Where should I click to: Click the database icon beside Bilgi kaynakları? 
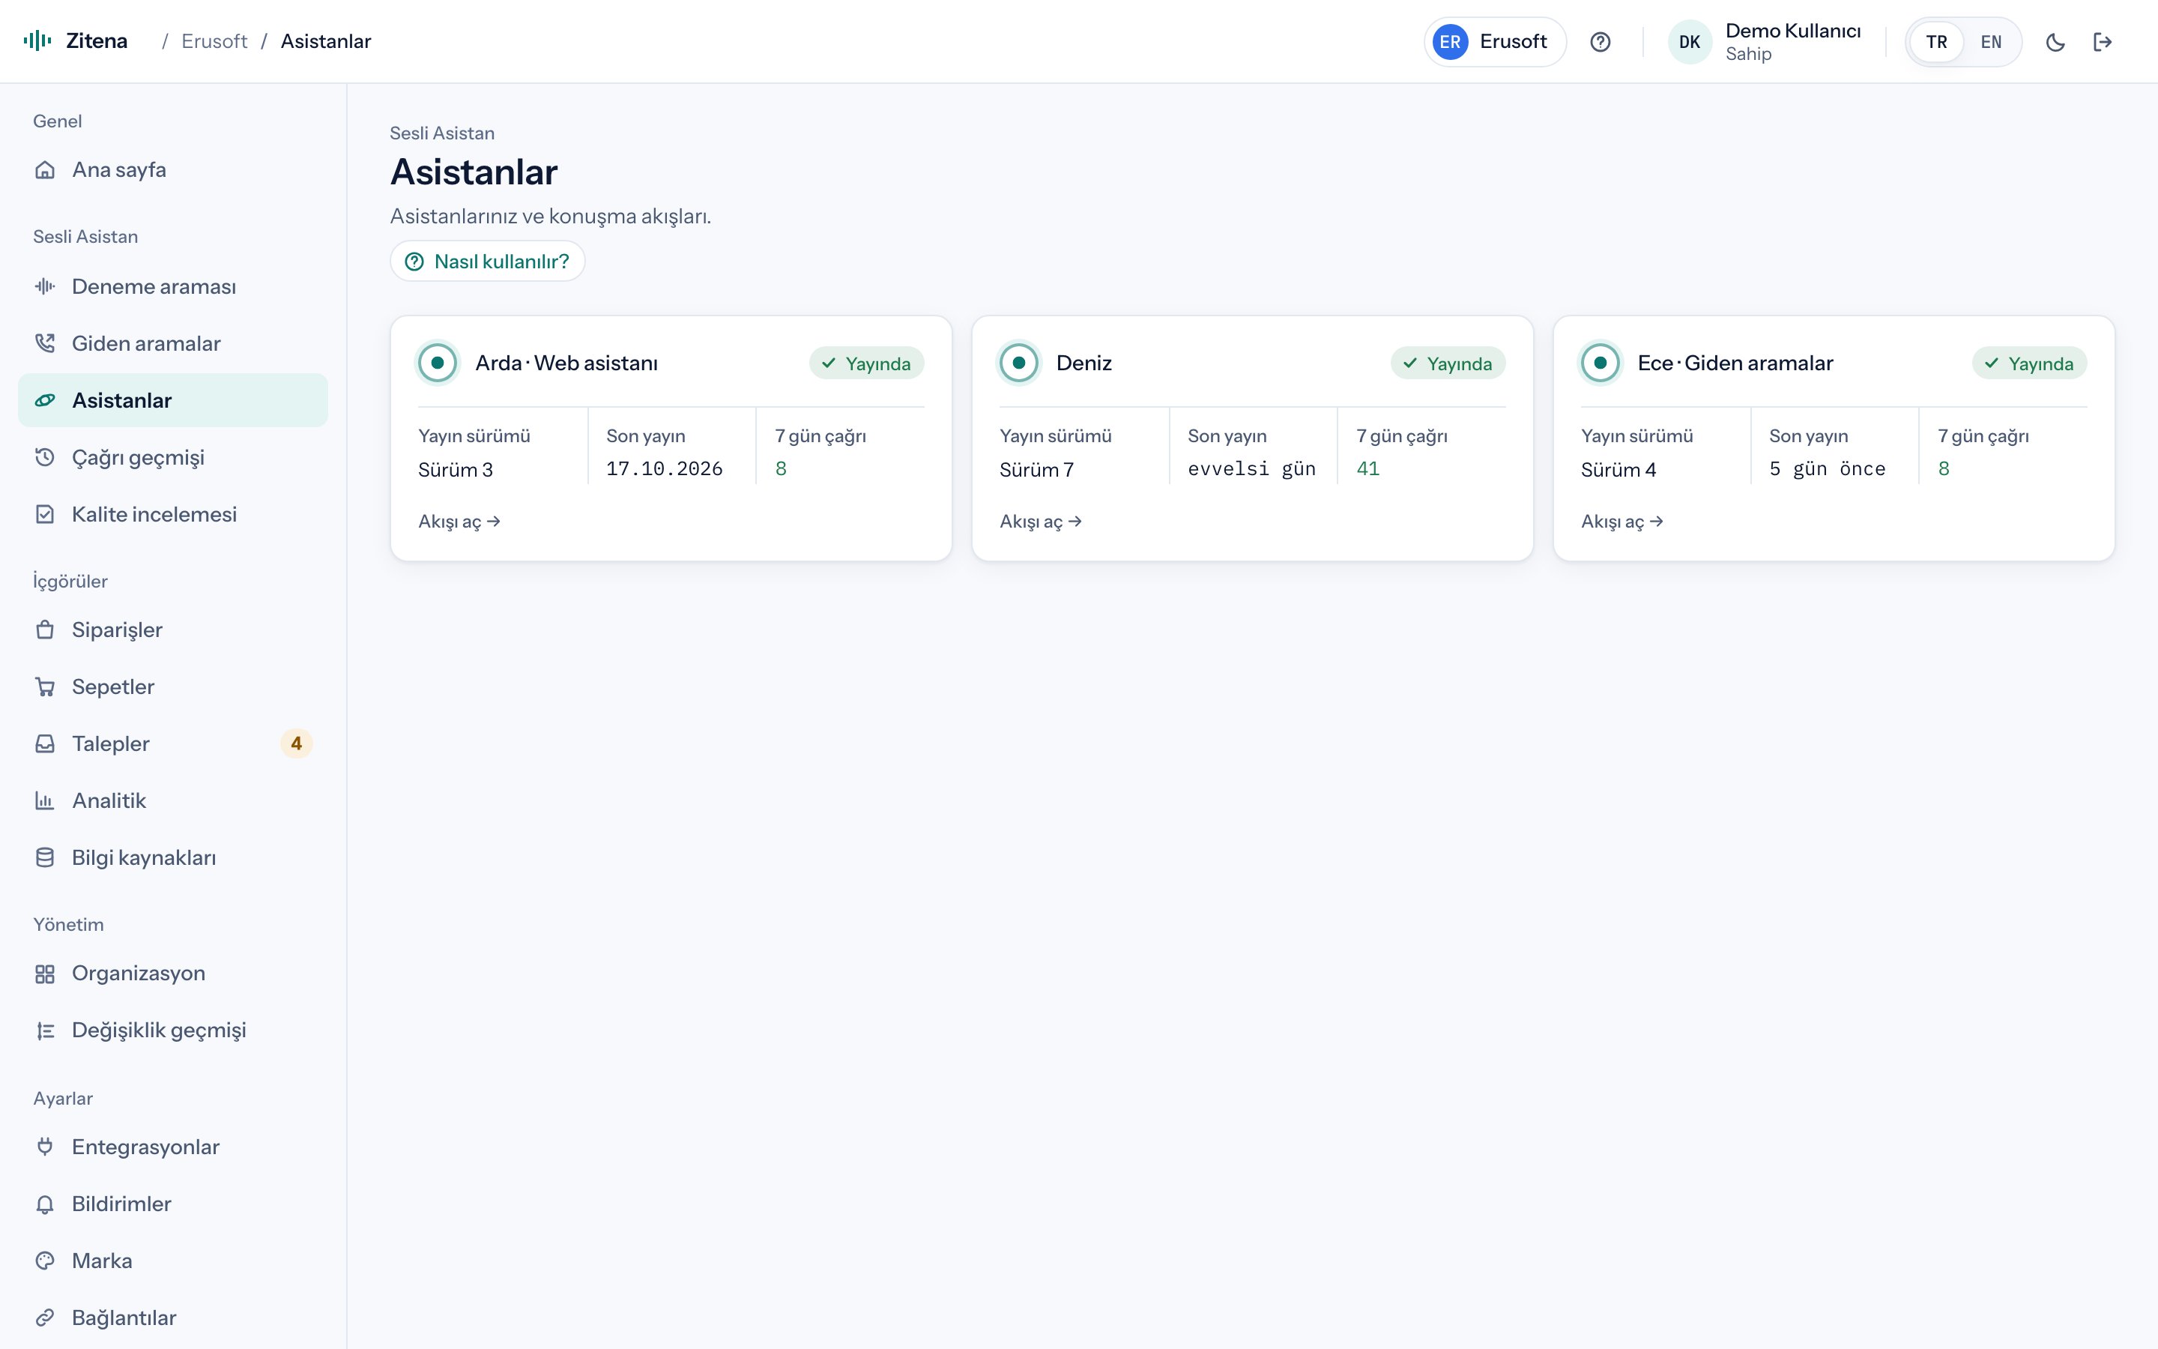tap(45, 858)
